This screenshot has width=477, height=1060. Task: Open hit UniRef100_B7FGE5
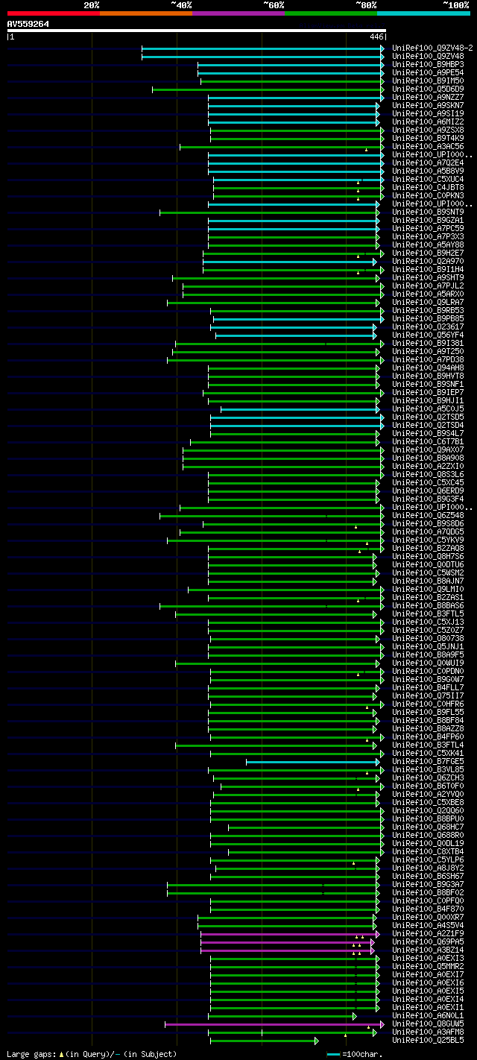coord(428,761)
